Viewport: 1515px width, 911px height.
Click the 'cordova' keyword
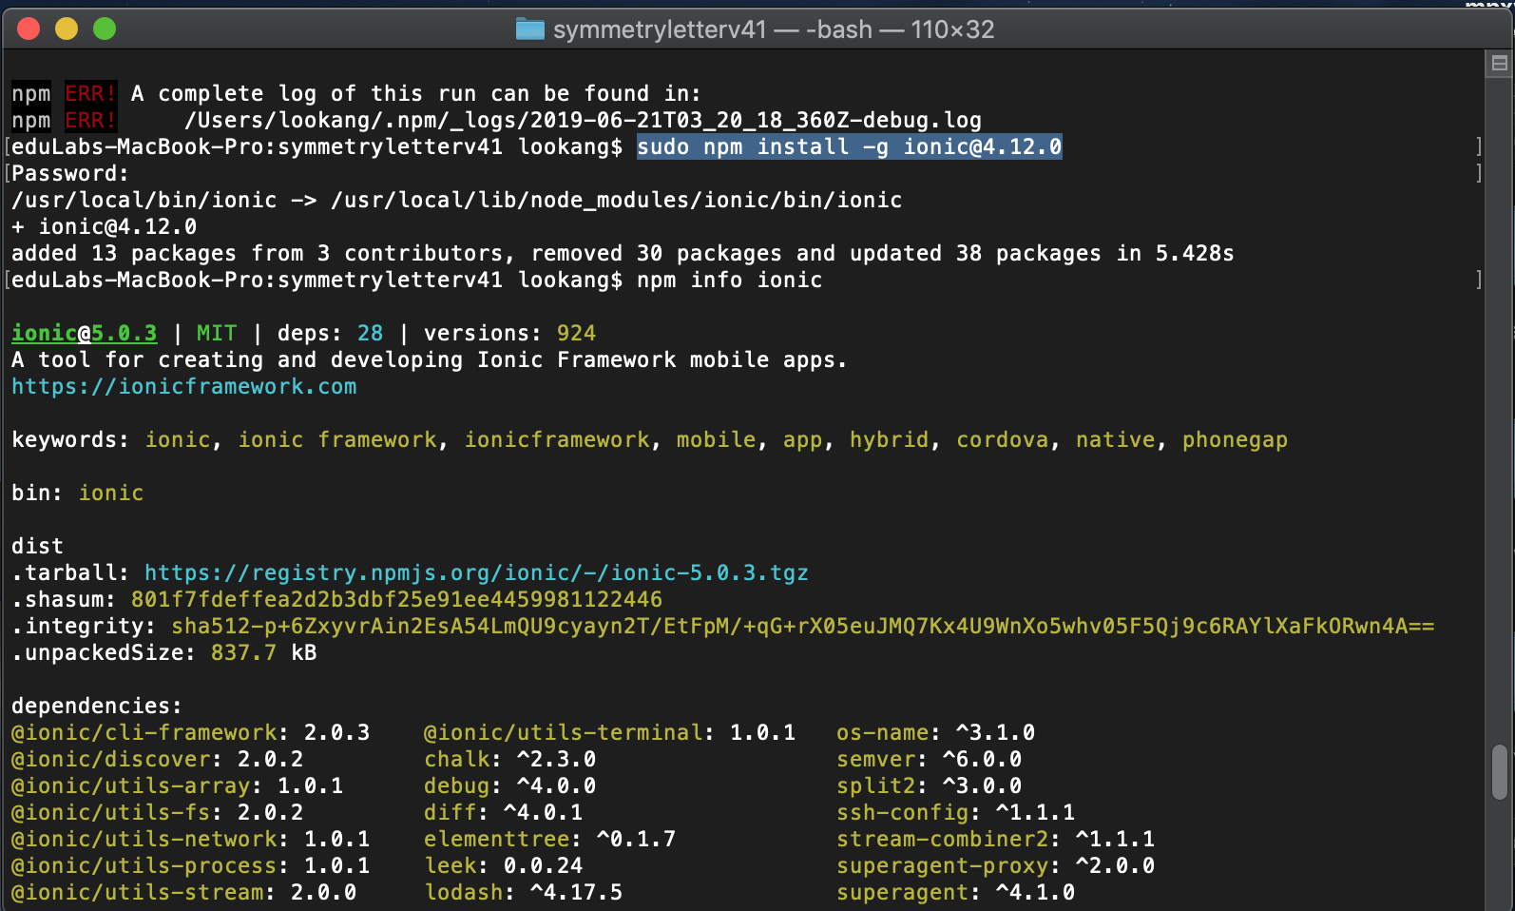tap(1003, 440)
